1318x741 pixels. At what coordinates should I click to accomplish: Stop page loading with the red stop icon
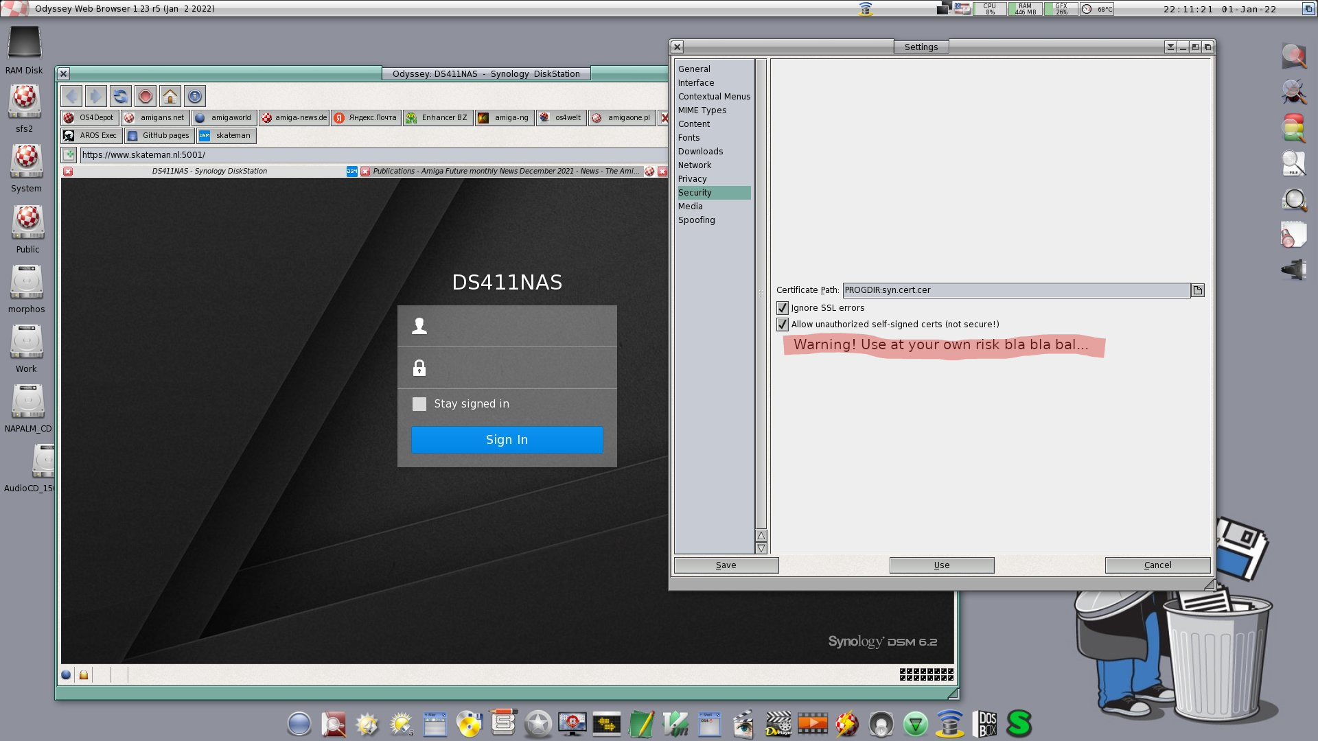coord(145,96)
